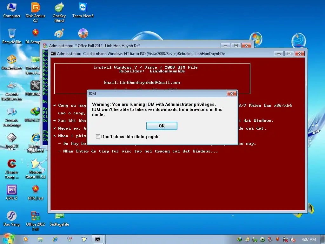
Task: Open Windows Explorer from taskbar
Action: point(40,239)
